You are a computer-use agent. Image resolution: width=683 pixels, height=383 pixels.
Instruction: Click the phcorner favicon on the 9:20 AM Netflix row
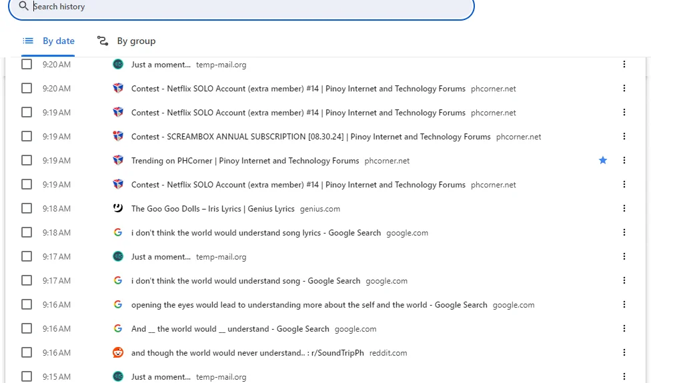pyautogui.click(x=118, y=89)
